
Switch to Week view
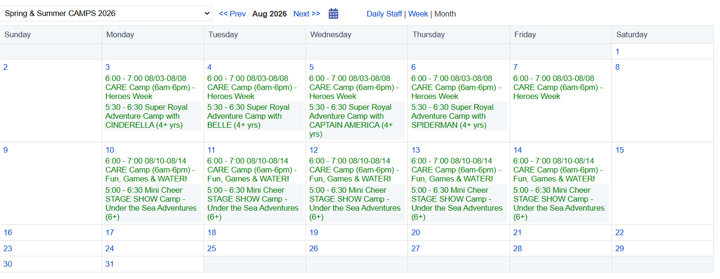point(418,14)
